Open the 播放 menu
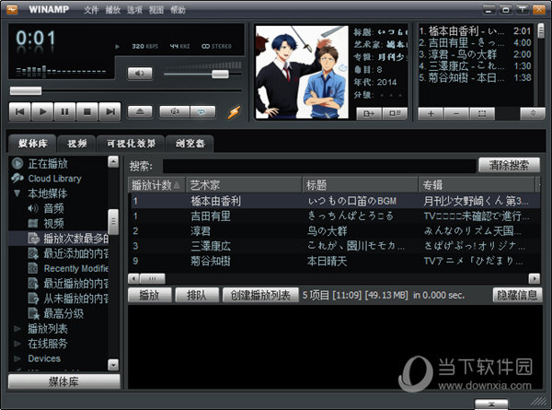The image size is (552, 410). tap(112, 10)
